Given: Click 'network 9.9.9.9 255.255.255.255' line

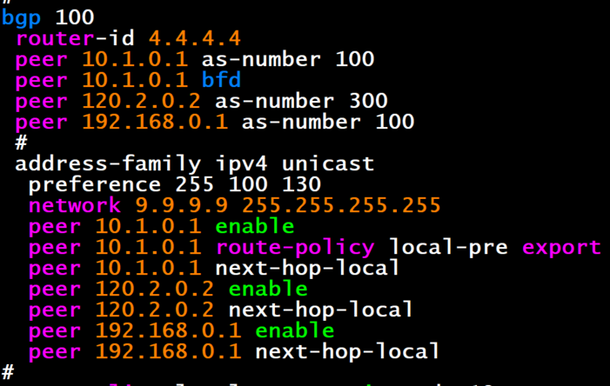Looking at the screenshot, I should [235, 205].
